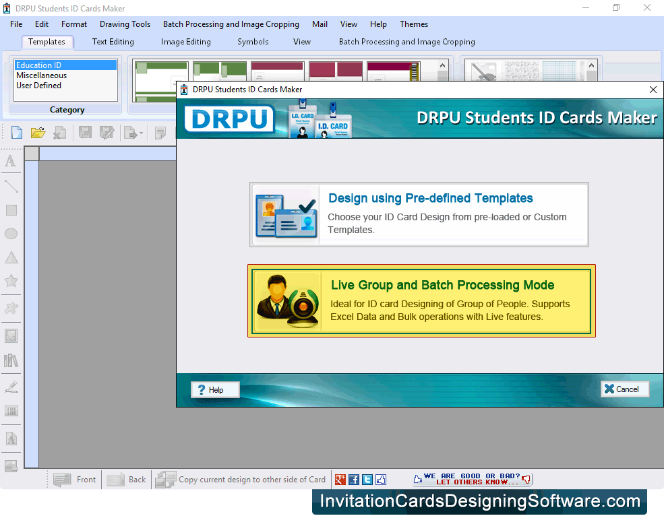Viewport: 664px width, 516px height.
Task: Choose Live Group and Batch Processing Mode
Action: (421, 301)
